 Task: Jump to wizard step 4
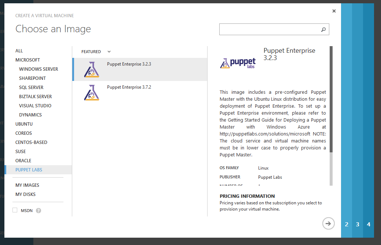pyautogui.click(x=369, y=224)
